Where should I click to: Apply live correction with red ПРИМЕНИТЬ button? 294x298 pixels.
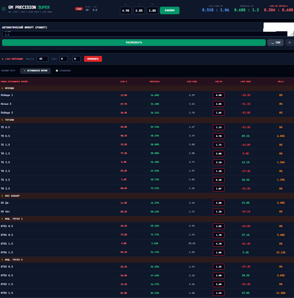(93, 59)
